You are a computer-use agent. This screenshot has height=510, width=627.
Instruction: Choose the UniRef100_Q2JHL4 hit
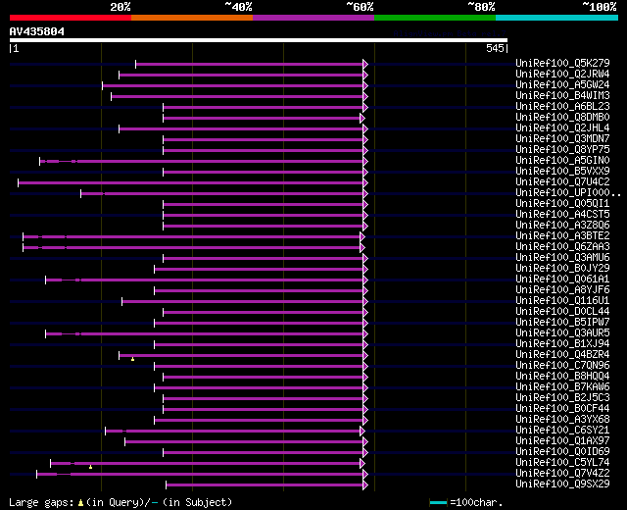pos(562,128)
